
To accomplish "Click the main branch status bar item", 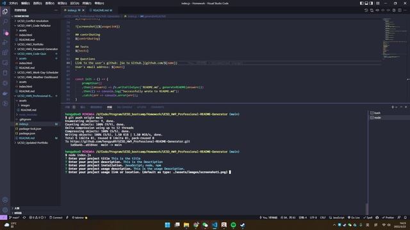I will point(14,217).
